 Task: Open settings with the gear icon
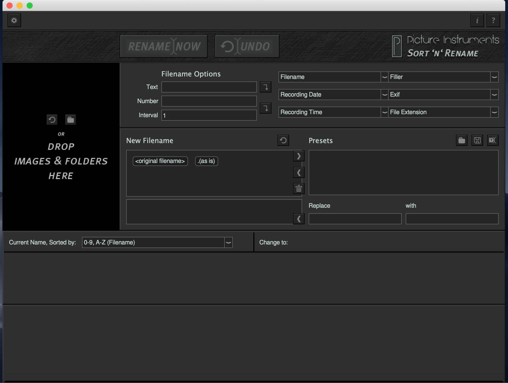[x=14, y=20]
